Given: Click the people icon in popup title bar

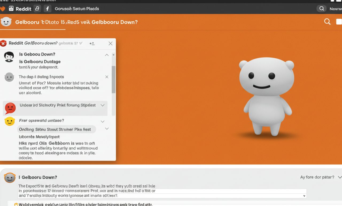Looking at the screenshot, I should point(92,43).
